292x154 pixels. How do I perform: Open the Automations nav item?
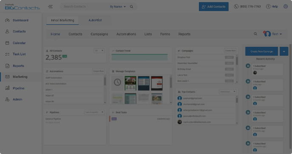[x=126, y=34]
